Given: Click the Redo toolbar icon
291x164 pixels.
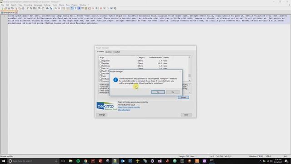Looking at the screenshot, I should (43, 8).
